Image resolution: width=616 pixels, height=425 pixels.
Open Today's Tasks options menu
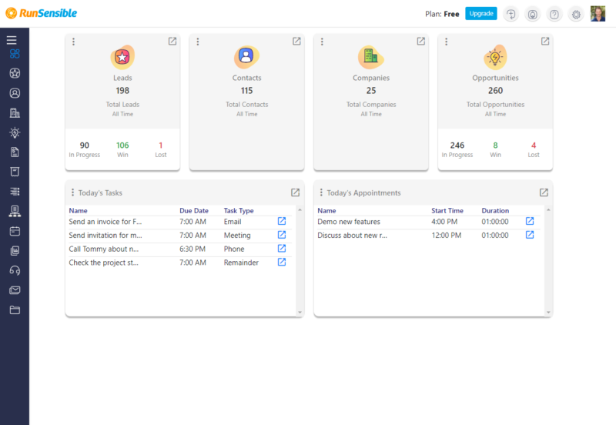72,192
